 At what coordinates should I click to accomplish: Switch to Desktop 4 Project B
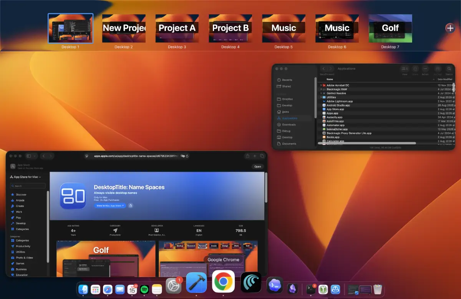click(230, 28)
